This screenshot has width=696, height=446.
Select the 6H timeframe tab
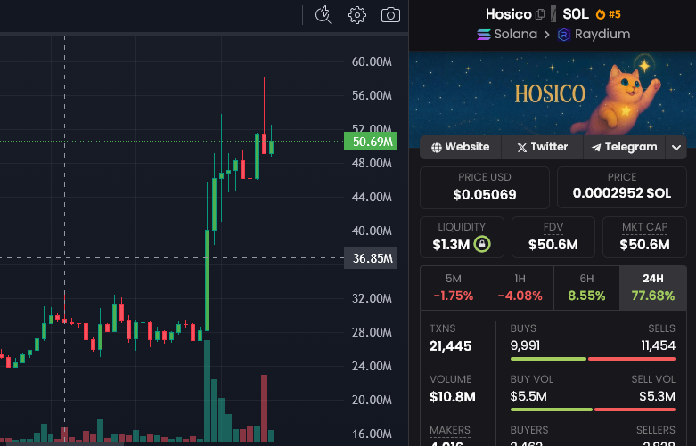[586, 288]
